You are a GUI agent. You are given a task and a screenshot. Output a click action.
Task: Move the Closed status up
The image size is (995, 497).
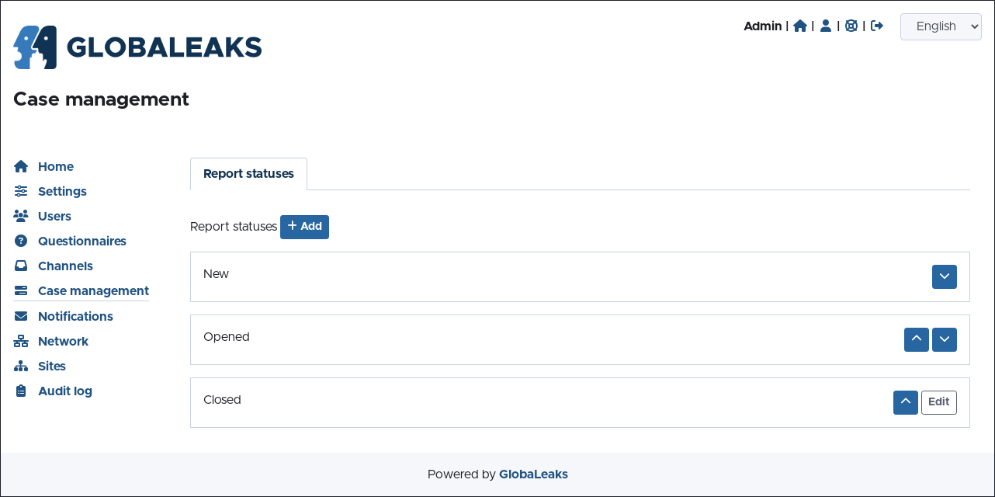tap(905, 402)
